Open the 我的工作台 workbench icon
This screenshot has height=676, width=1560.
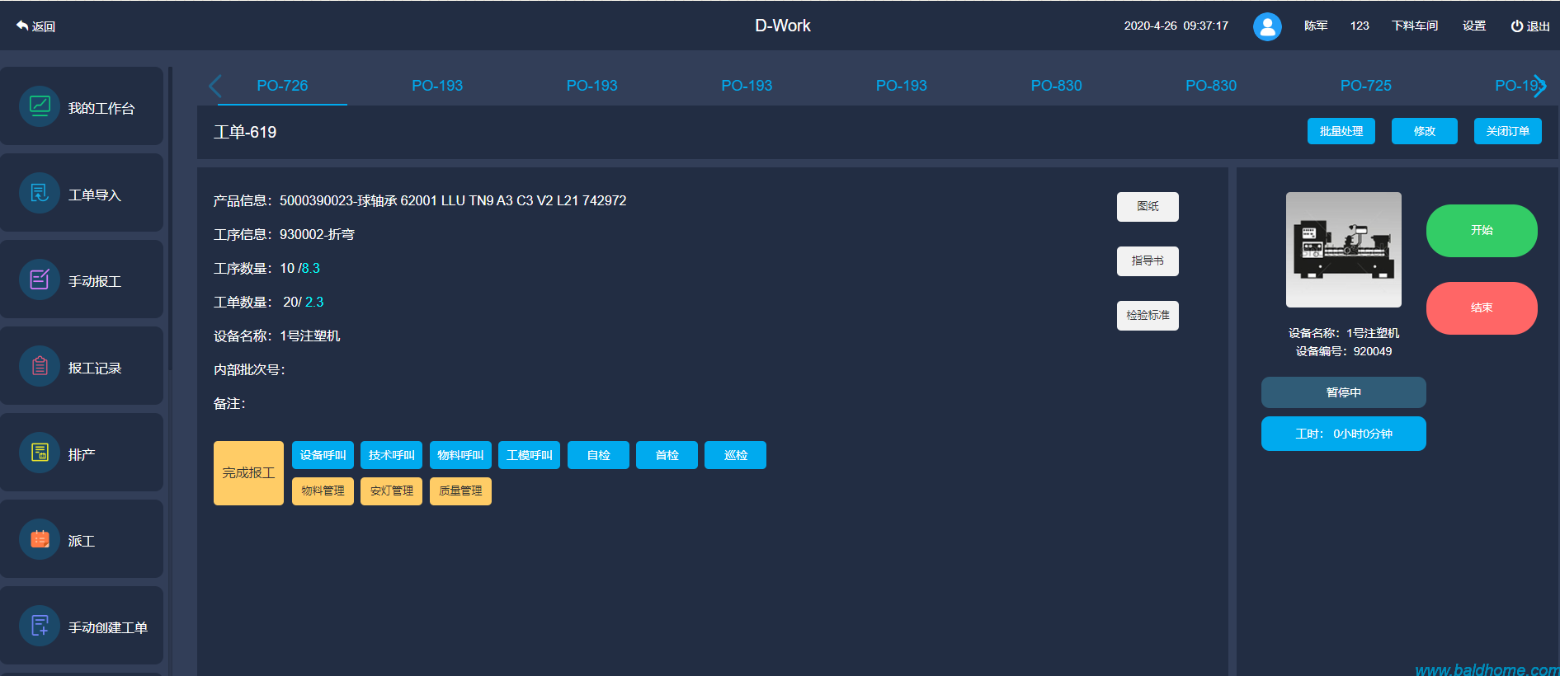(40, 106)
